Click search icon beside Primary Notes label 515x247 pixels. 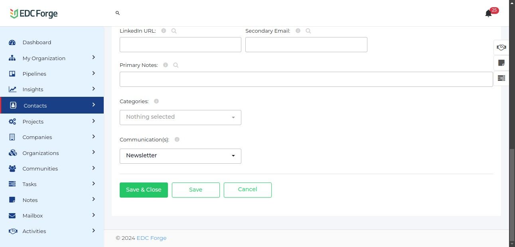tap(176, 65)
